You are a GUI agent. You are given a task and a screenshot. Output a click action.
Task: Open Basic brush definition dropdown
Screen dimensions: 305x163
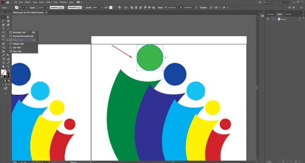[83, 7]
